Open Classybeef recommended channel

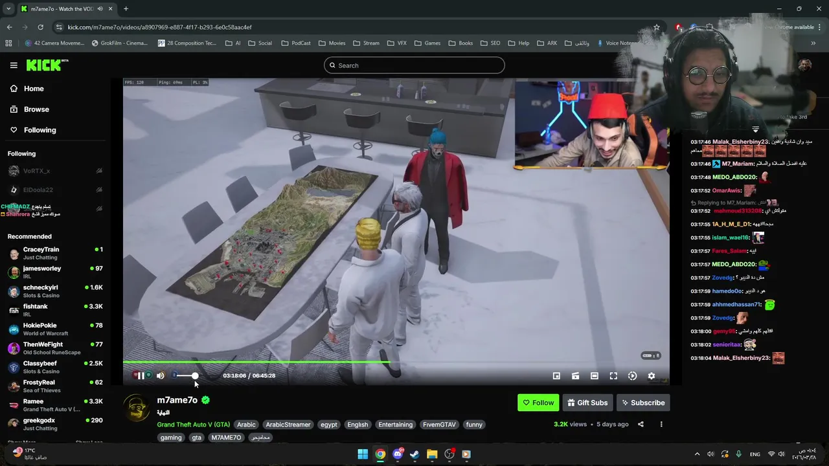point(55,367)
